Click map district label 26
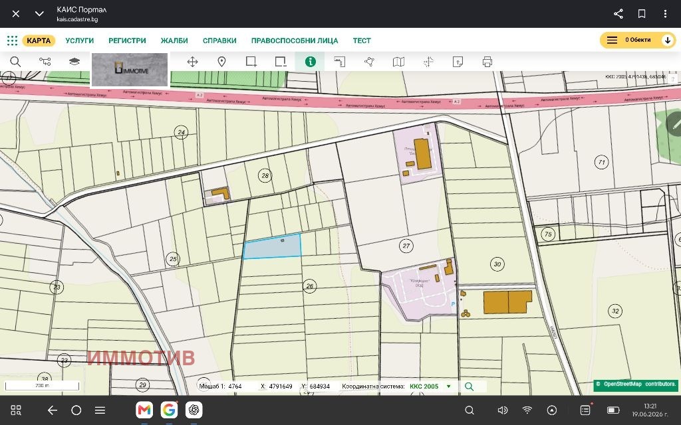 (x=310, y=286)
